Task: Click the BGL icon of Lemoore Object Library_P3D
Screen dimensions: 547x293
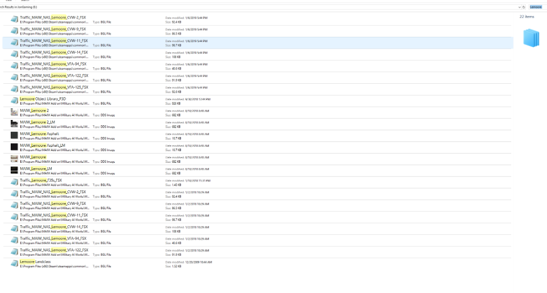Action: pos(14,100)
